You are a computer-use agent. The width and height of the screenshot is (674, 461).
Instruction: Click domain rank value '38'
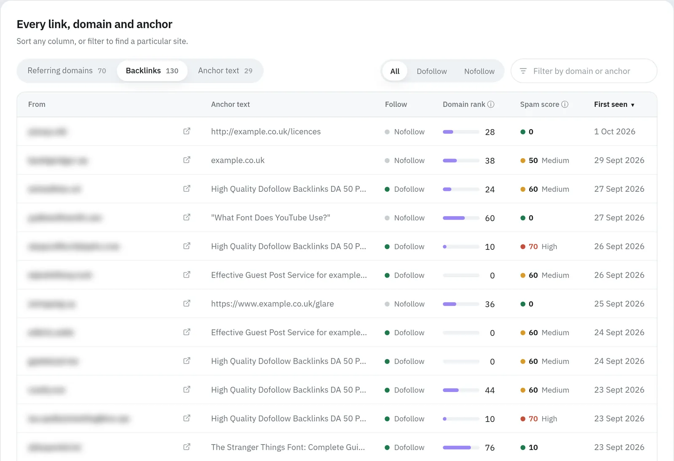click(x=490, y=161)
